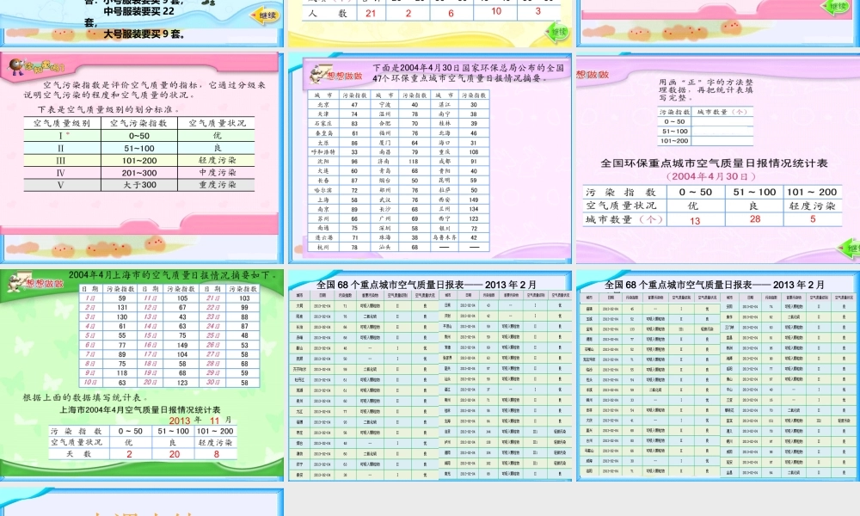Screen dimensions: 860x516
Task: Click the 101~200 row in the small tally table
Action: (x=705, y=141)
